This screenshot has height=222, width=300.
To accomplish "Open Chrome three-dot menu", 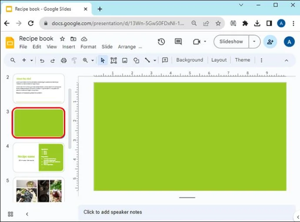I will point(293,23).
